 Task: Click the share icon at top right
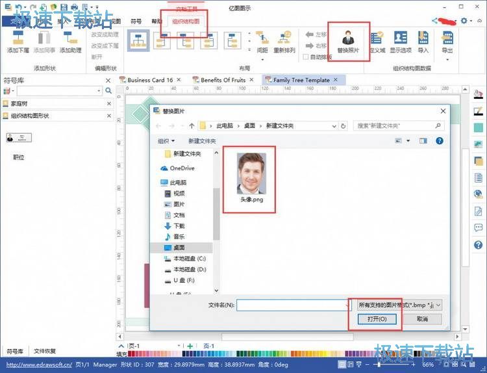(x=434, y=21)
